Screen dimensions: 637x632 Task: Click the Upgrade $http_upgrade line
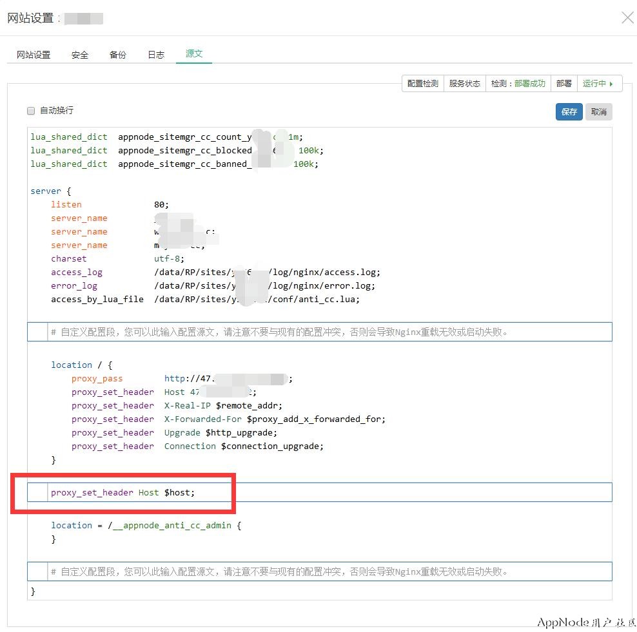point(174,433)
